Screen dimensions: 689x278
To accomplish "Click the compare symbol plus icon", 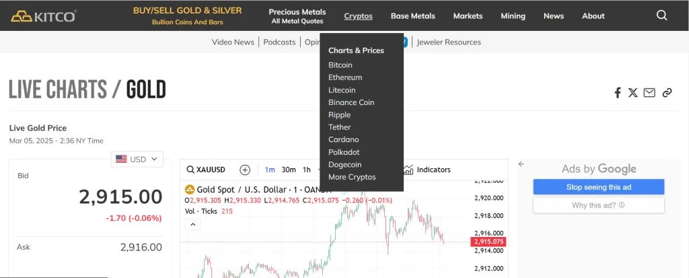I will tap(245, 170).
